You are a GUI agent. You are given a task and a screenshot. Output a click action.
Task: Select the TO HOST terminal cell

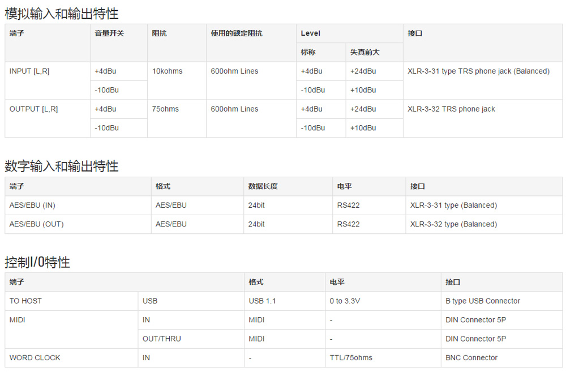click(x=25, y=301)
